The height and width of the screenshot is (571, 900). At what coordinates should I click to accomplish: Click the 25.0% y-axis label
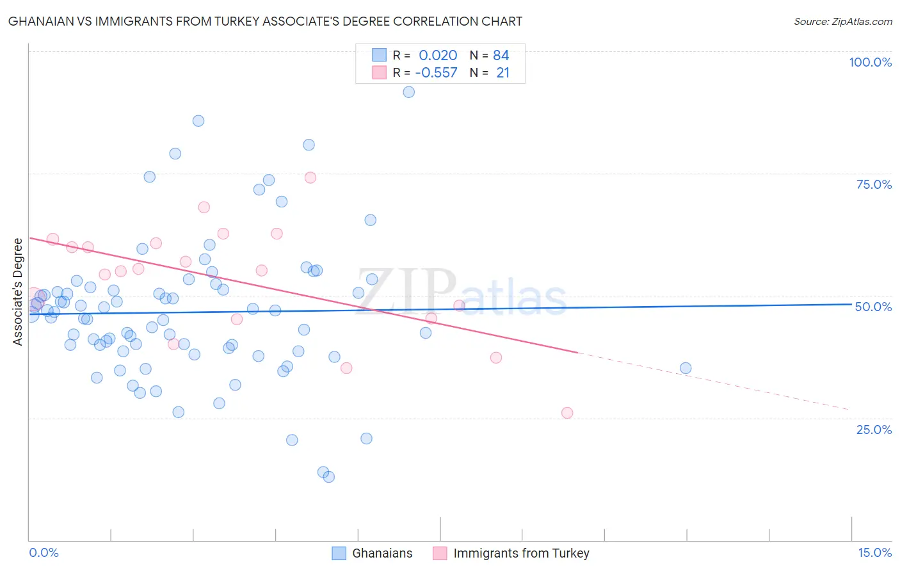[874, 429]
